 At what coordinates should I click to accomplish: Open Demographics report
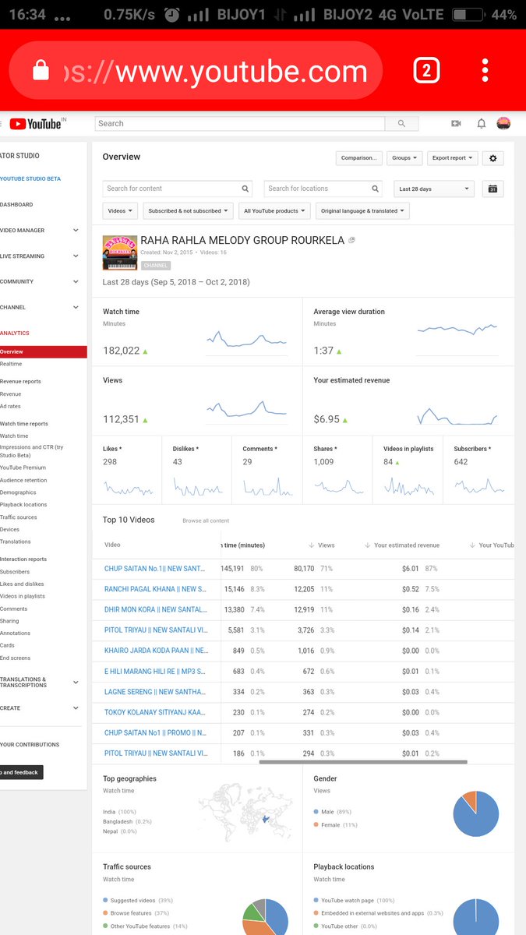[x=18, y=492]
